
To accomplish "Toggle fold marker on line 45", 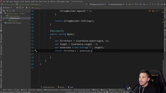I will coord(39,14).
